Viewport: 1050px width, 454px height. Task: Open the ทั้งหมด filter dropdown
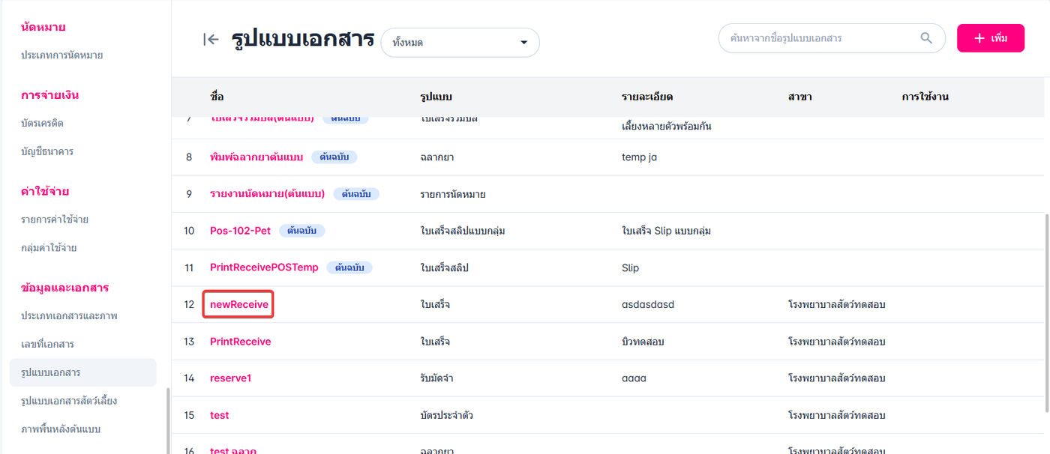[x=460, y=43]
